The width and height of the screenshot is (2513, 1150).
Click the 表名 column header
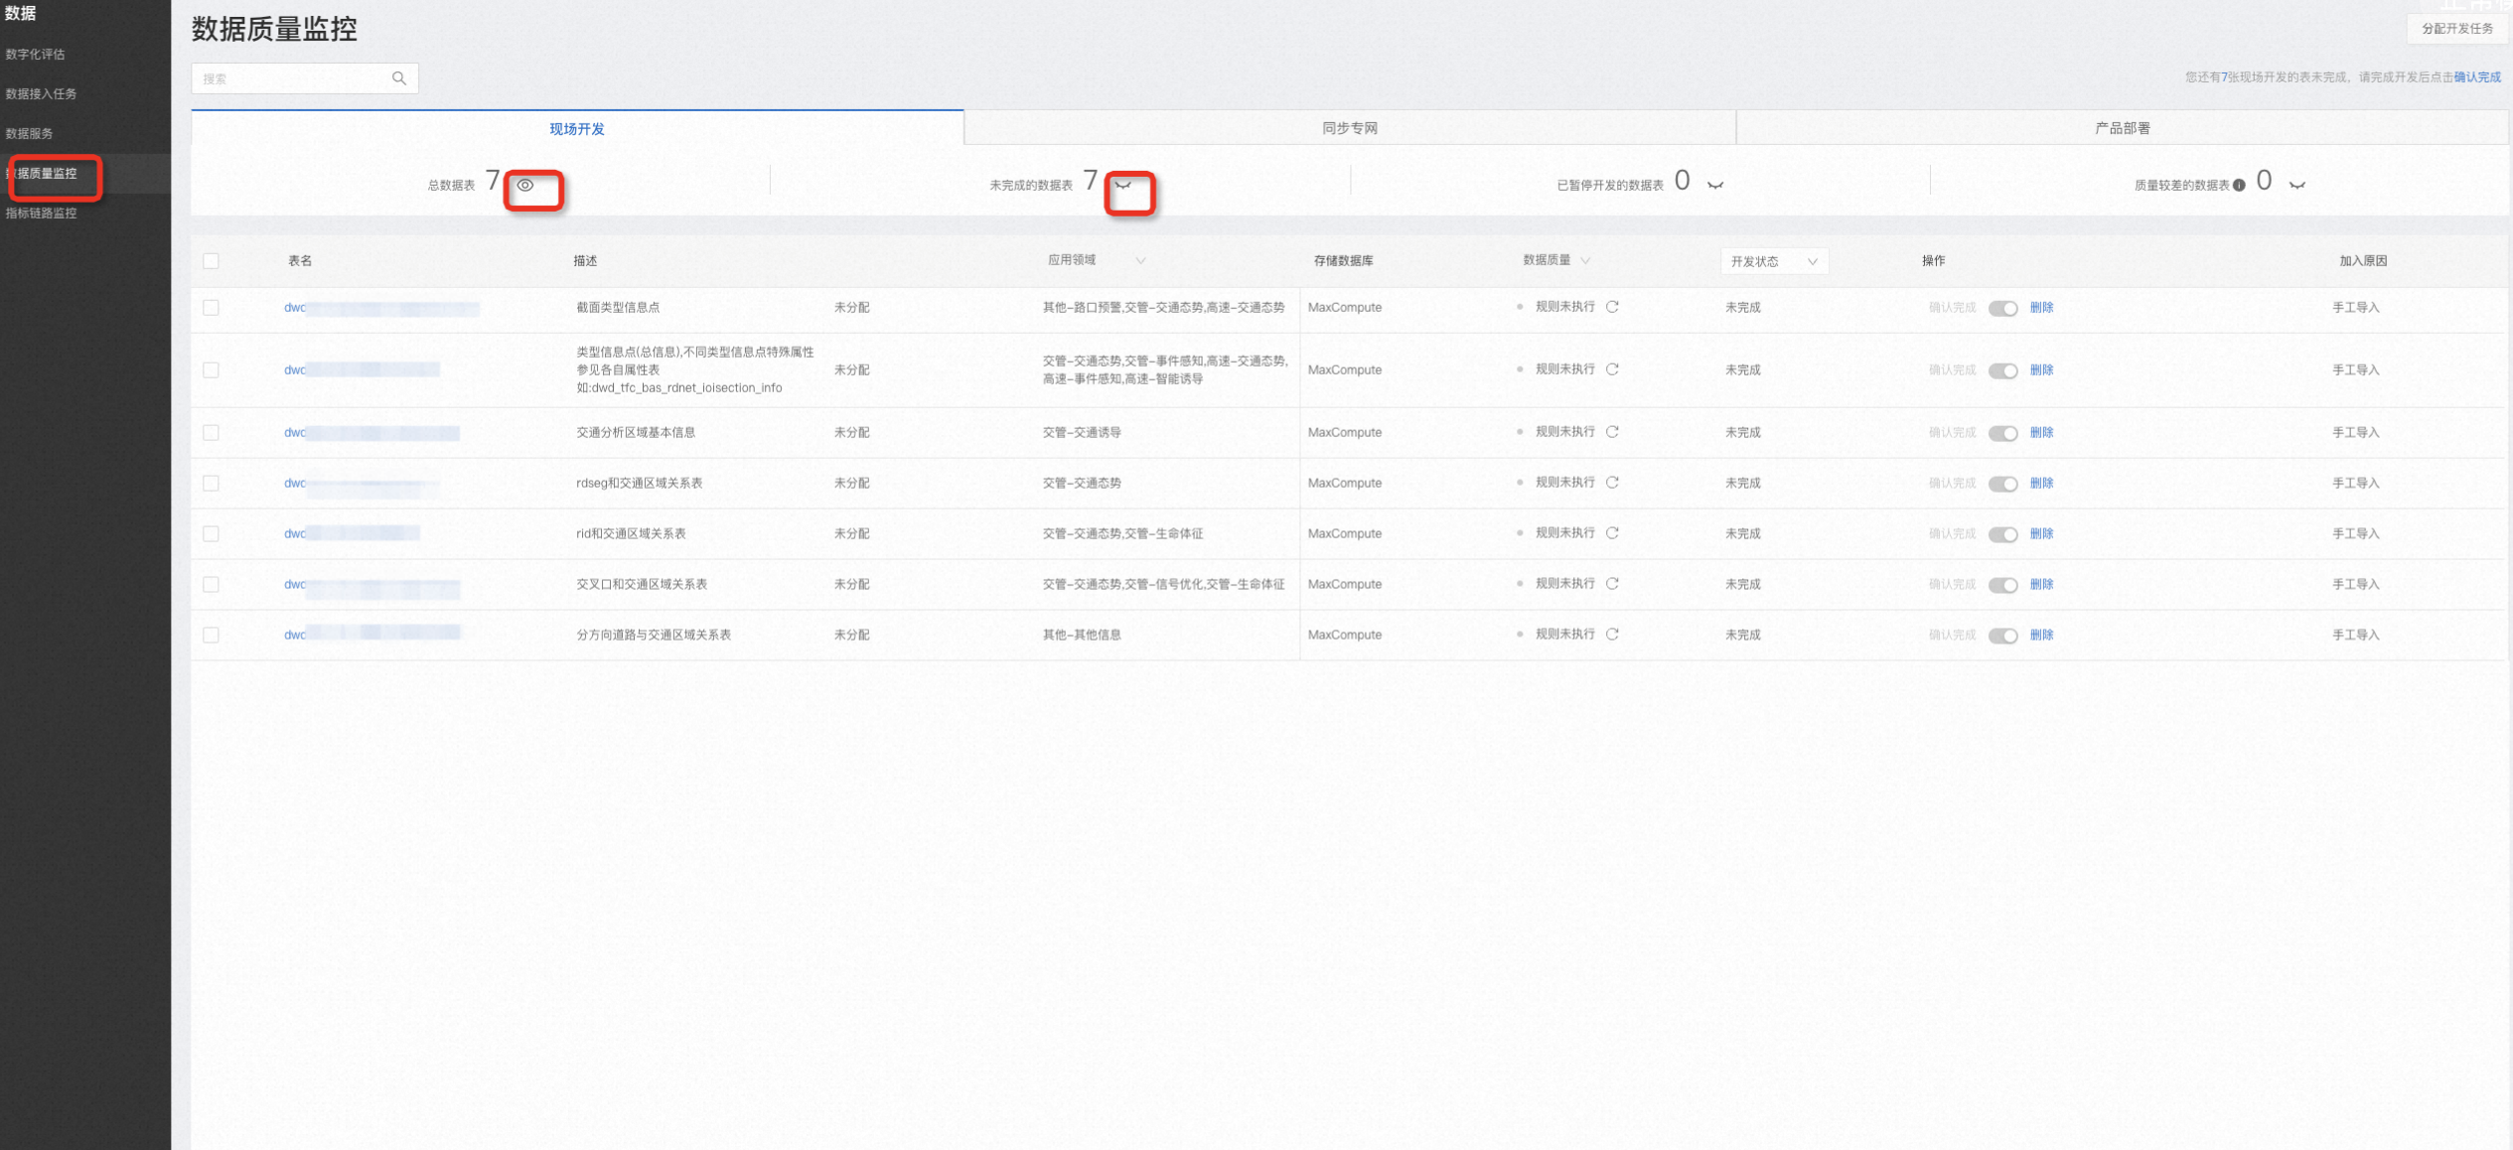tap(300, 261)
